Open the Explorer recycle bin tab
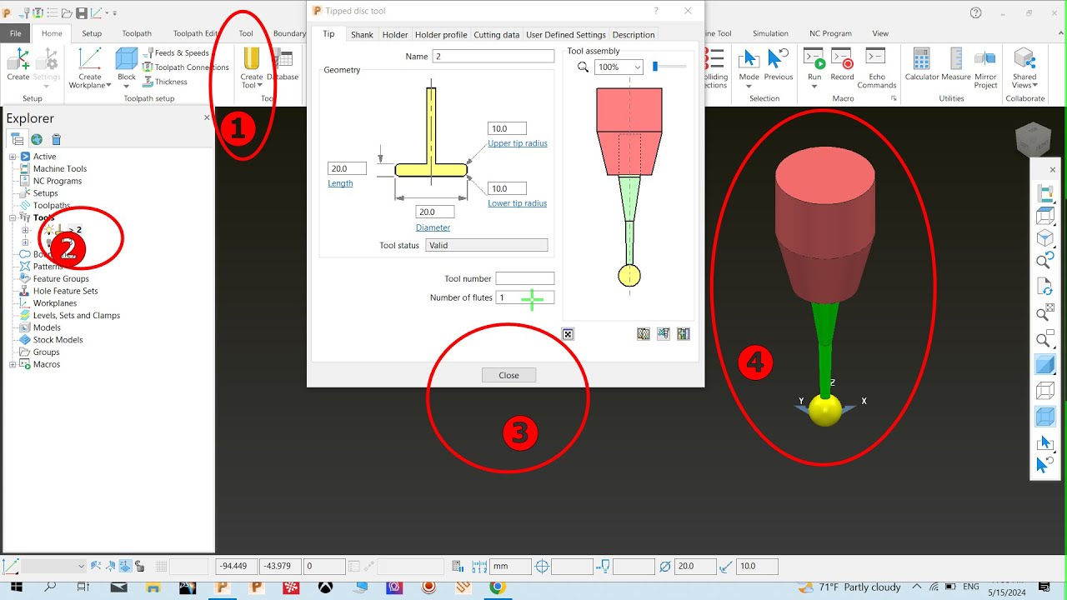 (56, 139)
